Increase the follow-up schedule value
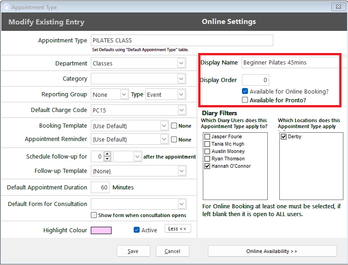 [x=107, y=154]
